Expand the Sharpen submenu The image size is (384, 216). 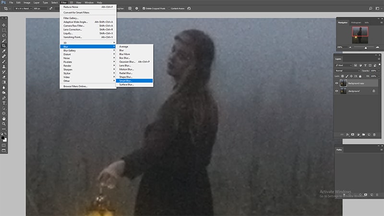coord(88,70)
